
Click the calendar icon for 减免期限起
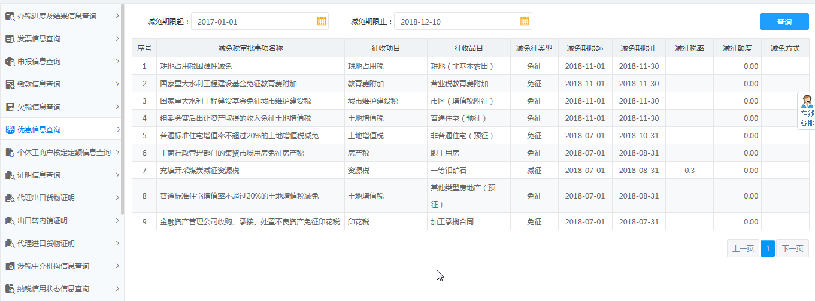pyautogui.click(x=322, y=22)
